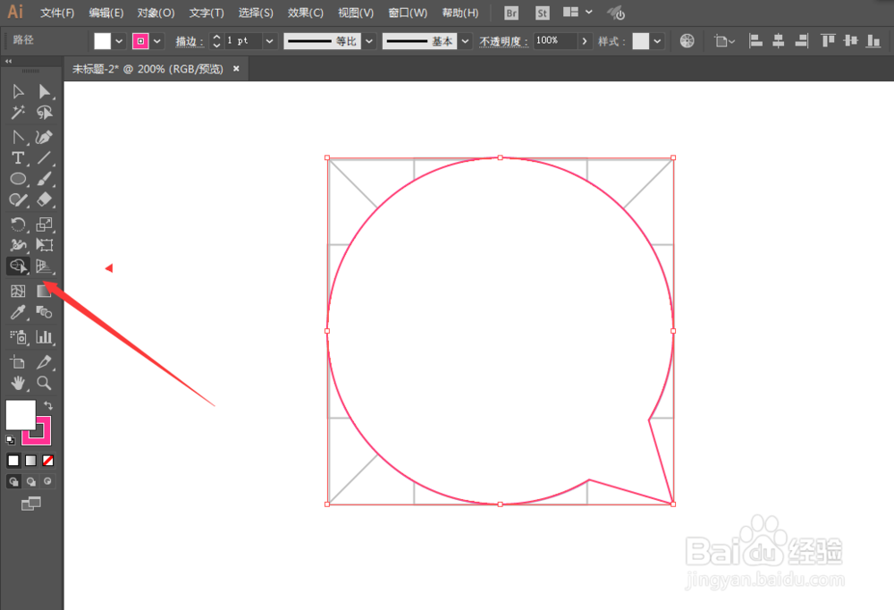Select the Rotate tool
The height and width of the screenshot is (610, 894).
click(17, 225)
